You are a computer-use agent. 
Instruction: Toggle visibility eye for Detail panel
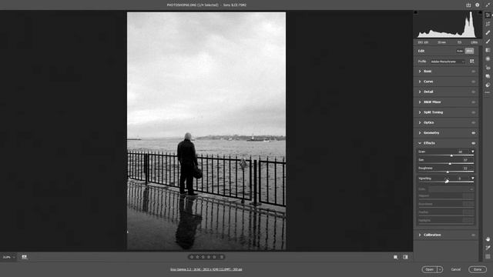pyautogui.click(x=474, y=92)
